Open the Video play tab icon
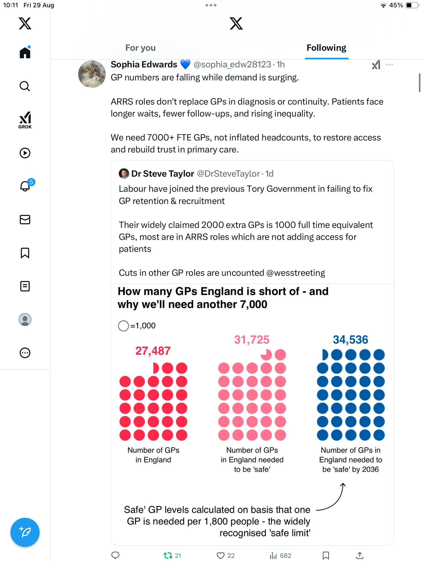The height and width of the screenshot is (562, 422). point(25,153)
